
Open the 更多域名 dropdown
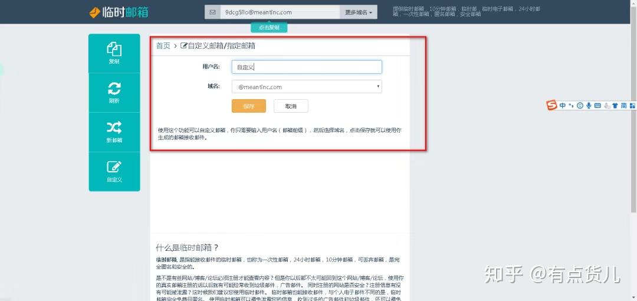(359, 12)
